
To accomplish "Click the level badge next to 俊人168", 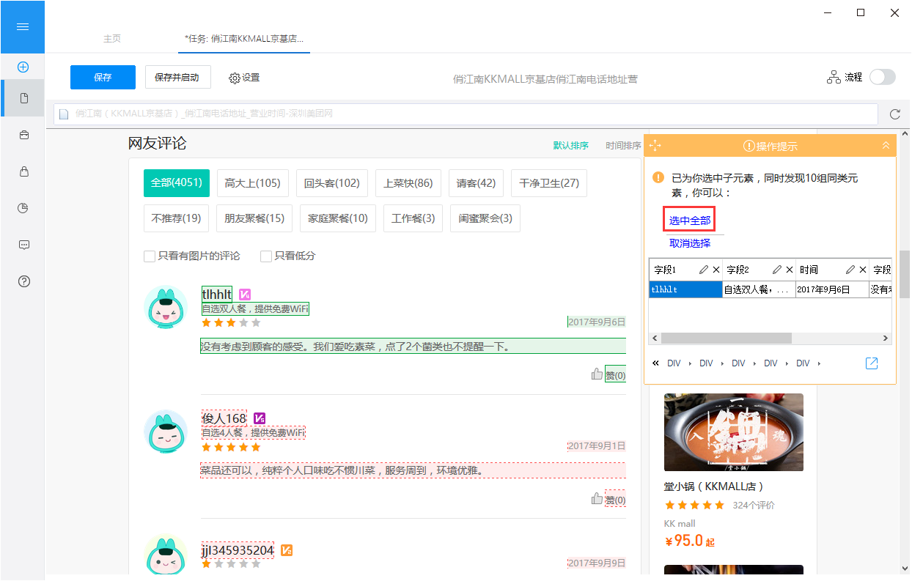I will [x=259, y=418].
